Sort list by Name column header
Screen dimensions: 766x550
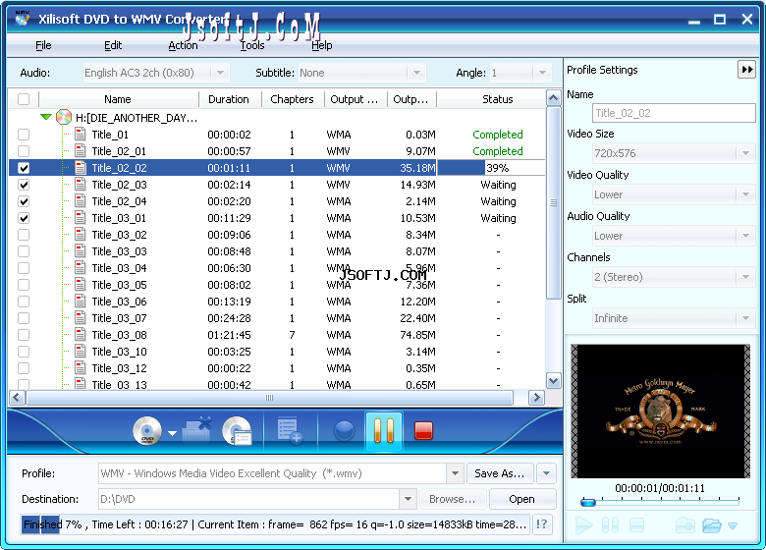[x=118, y=99]
